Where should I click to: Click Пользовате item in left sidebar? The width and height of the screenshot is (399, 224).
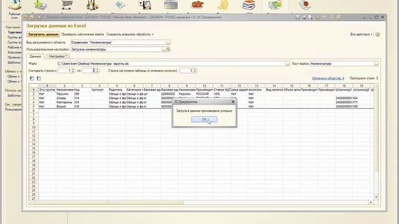tap(13, 110)
